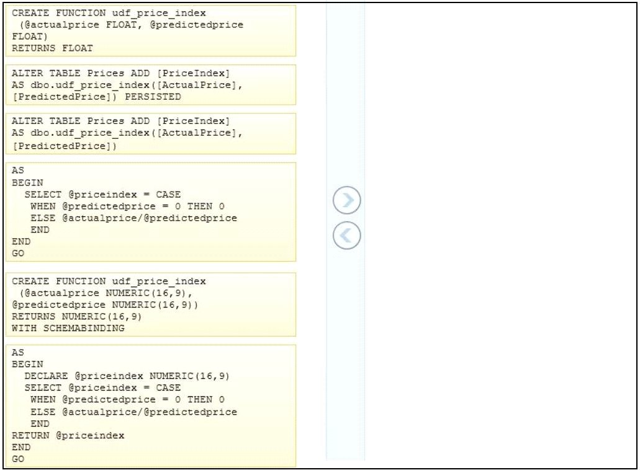
Task: Click the right arrow to move selection
Action: [x=346, y=200]
